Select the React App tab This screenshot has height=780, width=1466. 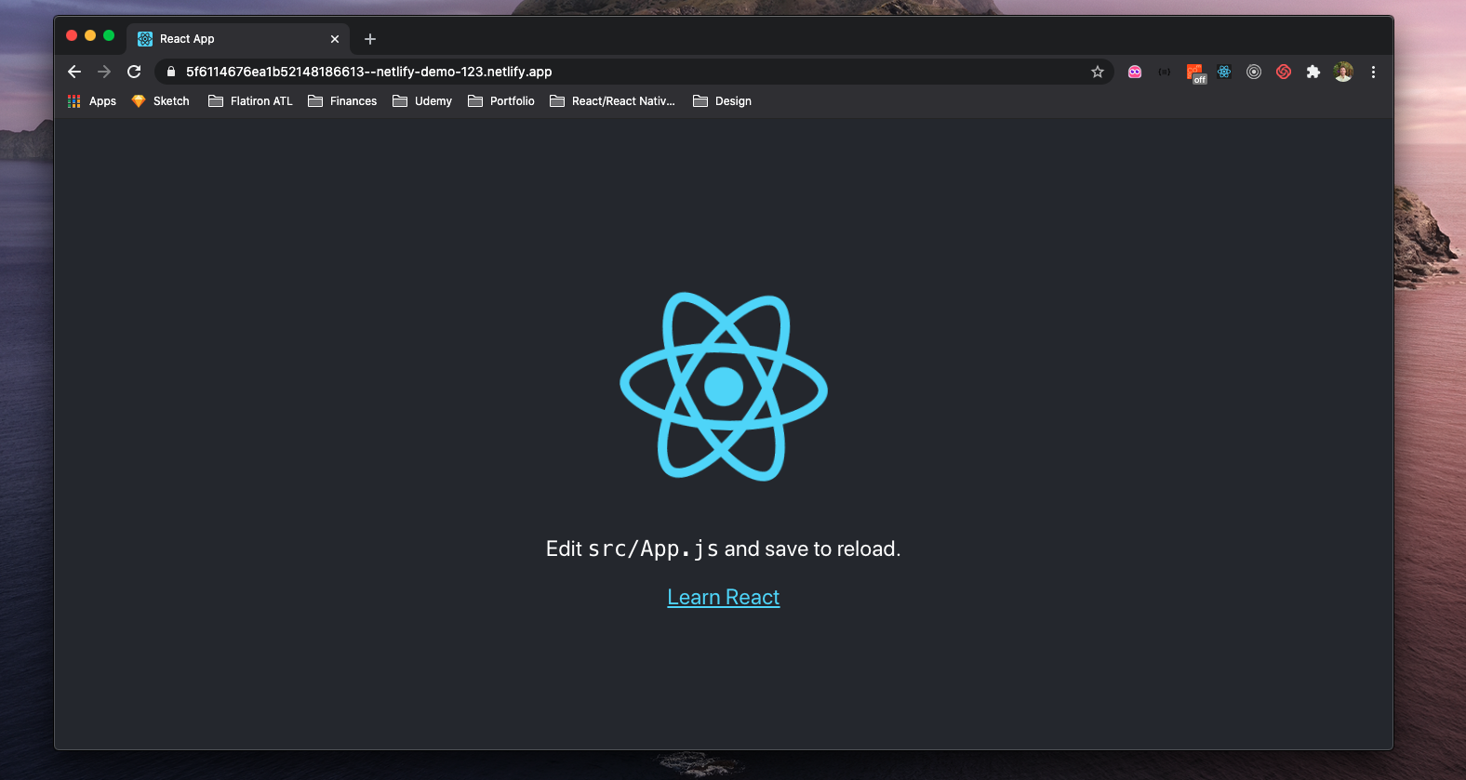[x=238, y=39]
